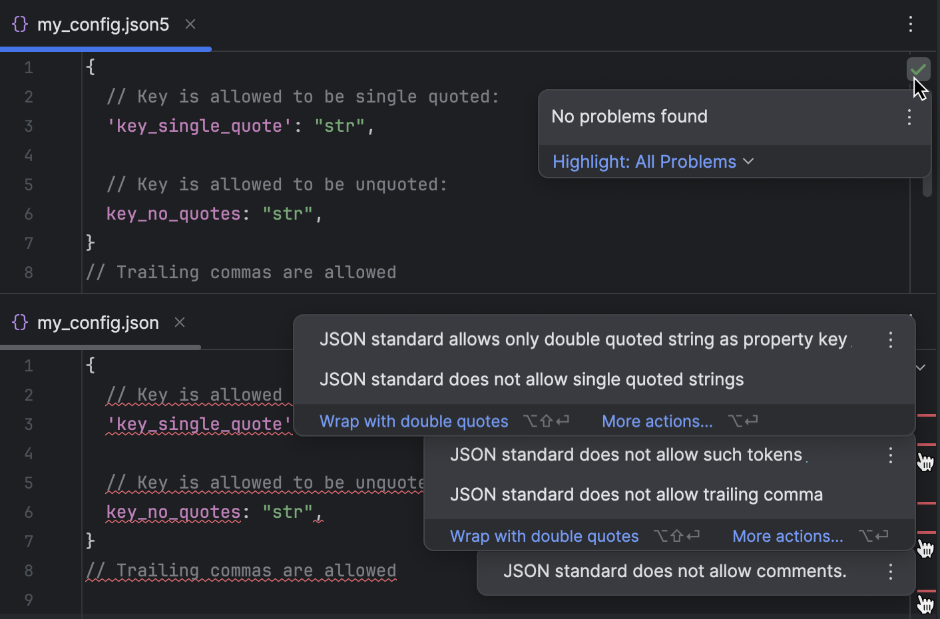Screen dimensions: 940x619
Task: Click the braces file icon on my_config.json tab
Action: [19, 322]
